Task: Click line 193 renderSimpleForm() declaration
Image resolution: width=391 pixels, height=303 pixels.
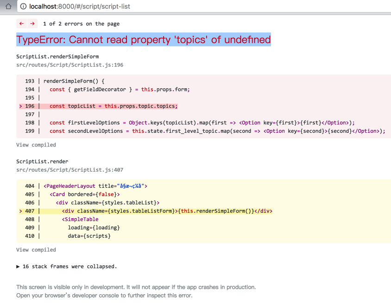Action: [74, 81]
